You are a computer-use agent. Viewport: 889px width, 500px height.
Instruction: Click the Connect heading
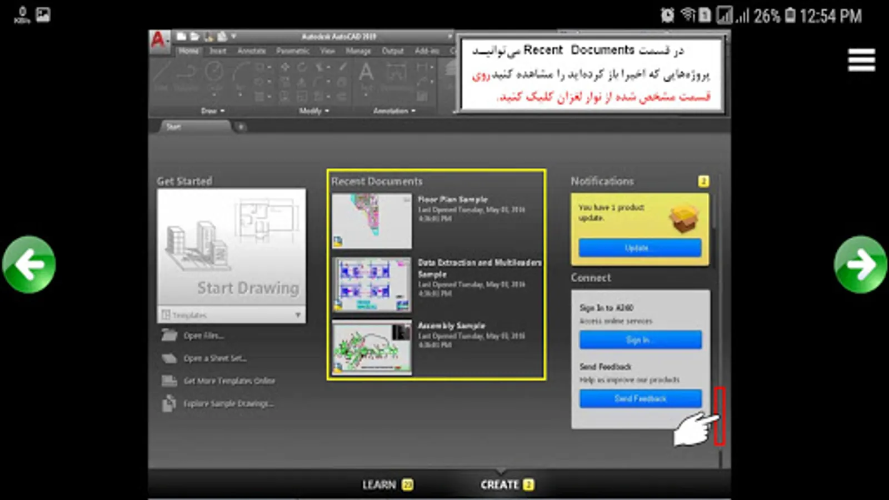(591, 278)
